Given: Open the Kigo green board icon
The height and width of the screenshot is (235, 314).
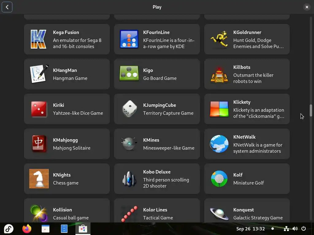Looking at the screenshot, I should [129, 73].
